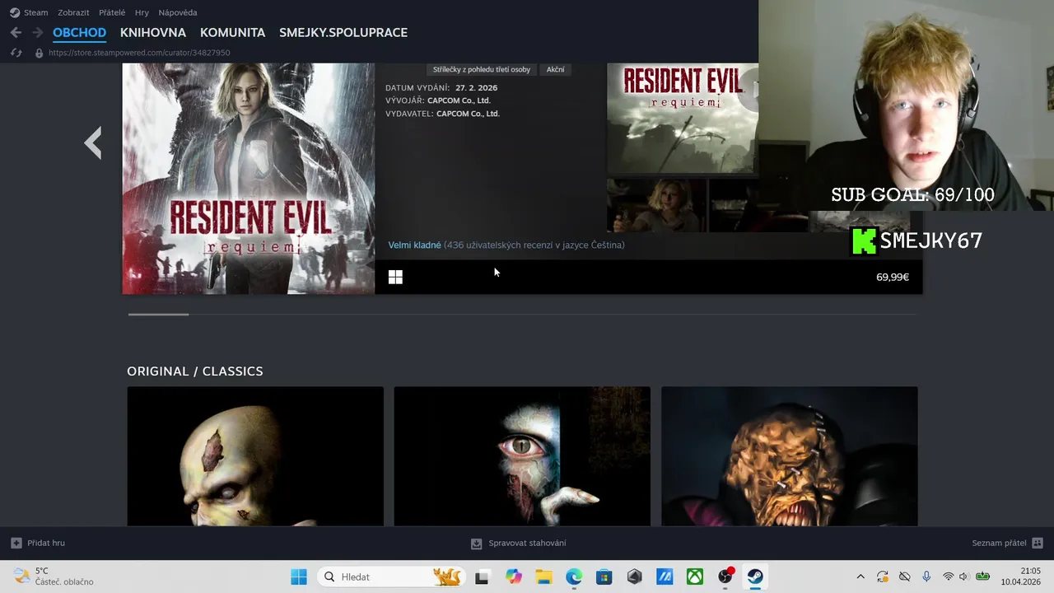Open the dark hexagon app on the taskbar
1054x593 pixels.
pyautogui.click(x=634, y=577)
